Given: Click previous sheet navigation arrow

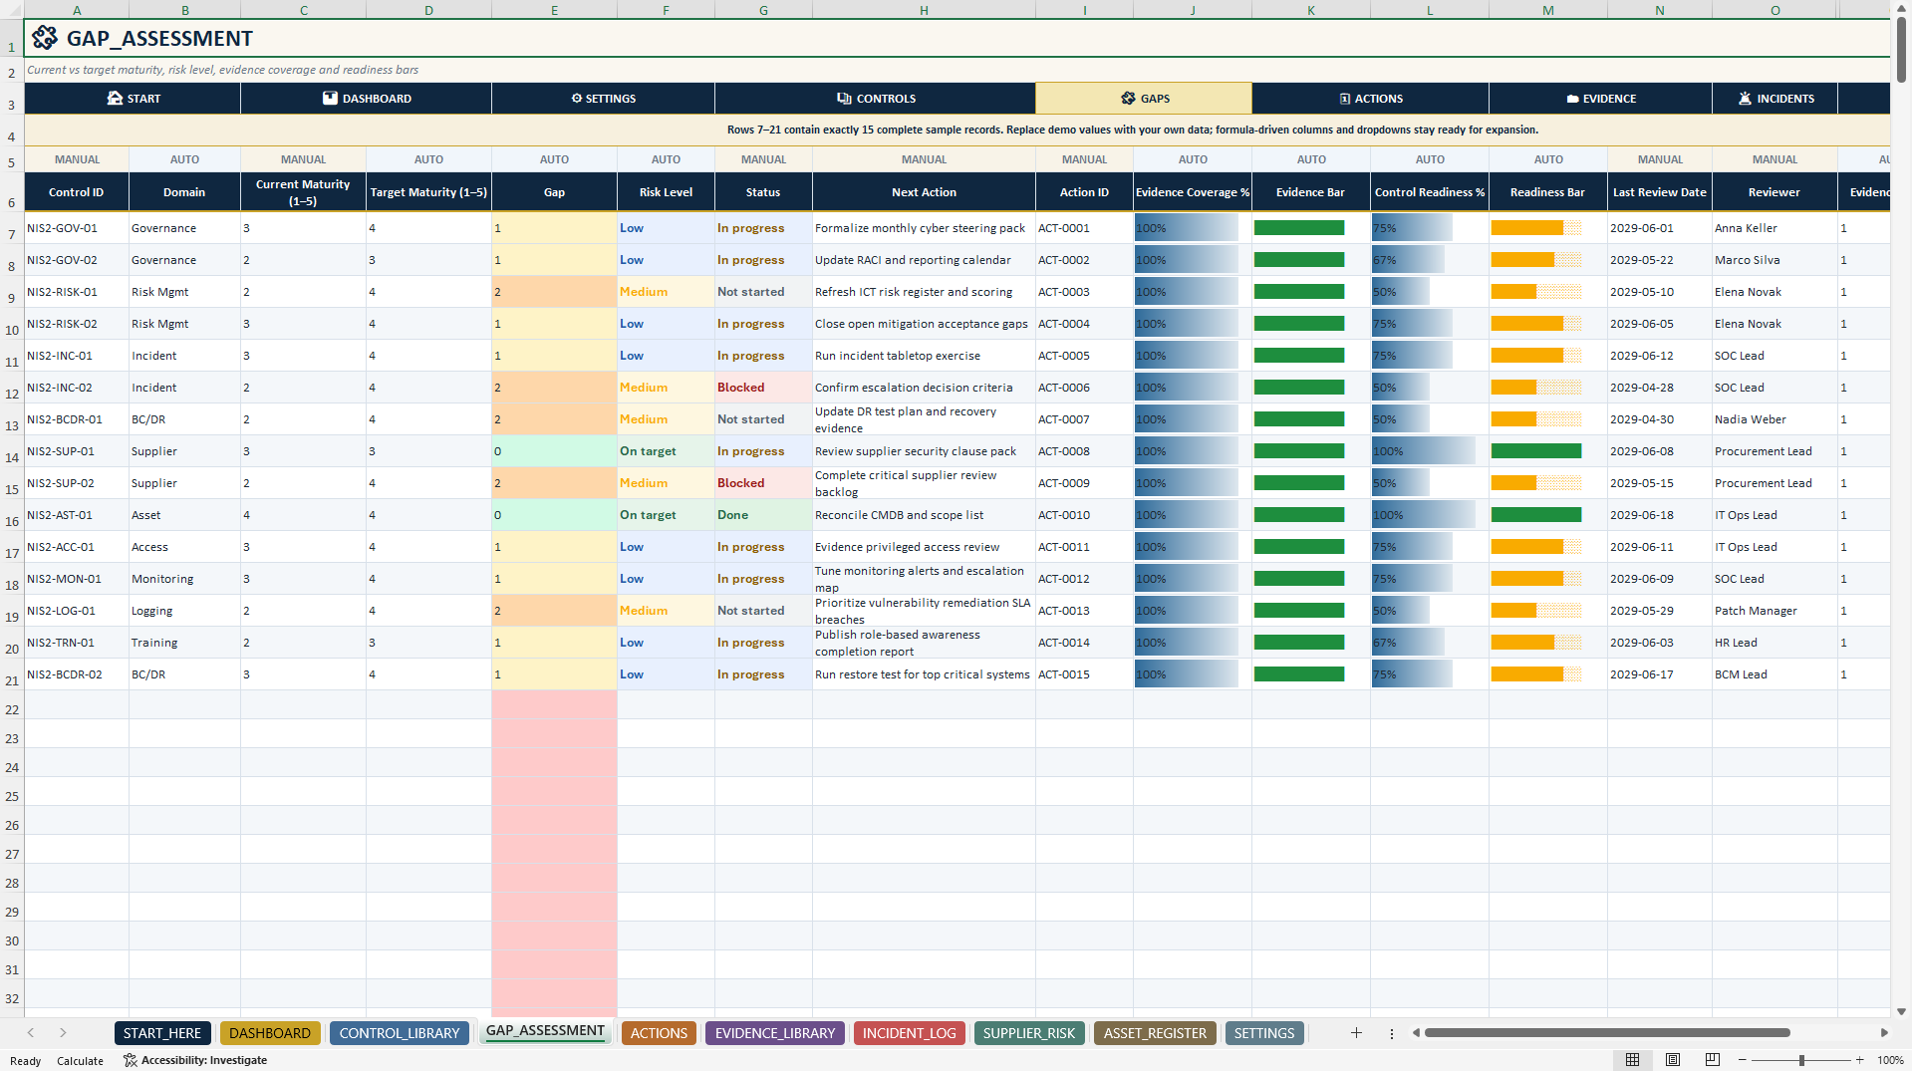Looking at the screenshot, I should 31,1033.
